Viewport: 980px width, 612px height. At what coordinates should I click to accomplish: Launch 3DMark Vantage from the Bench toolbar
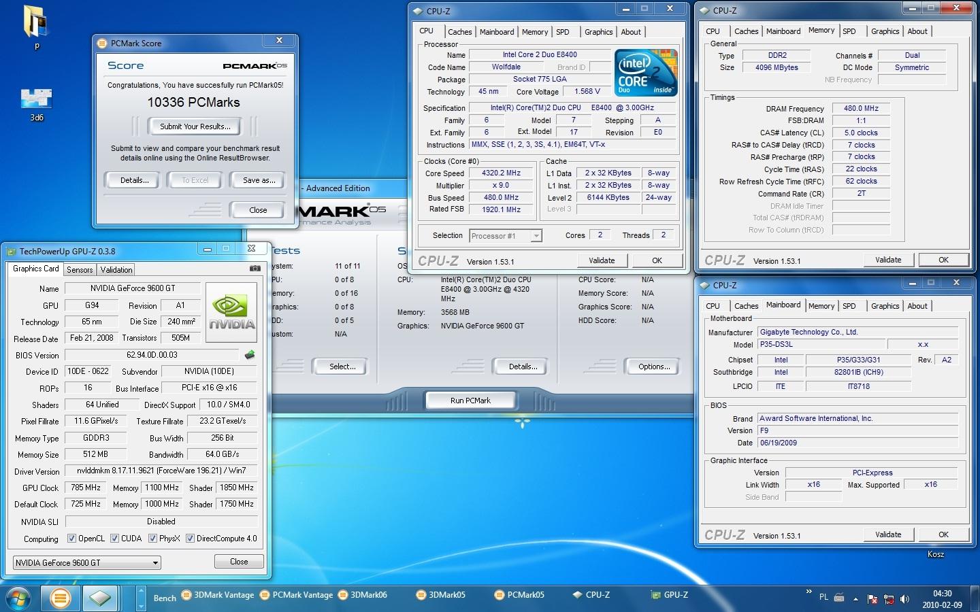tap(218, 595)
